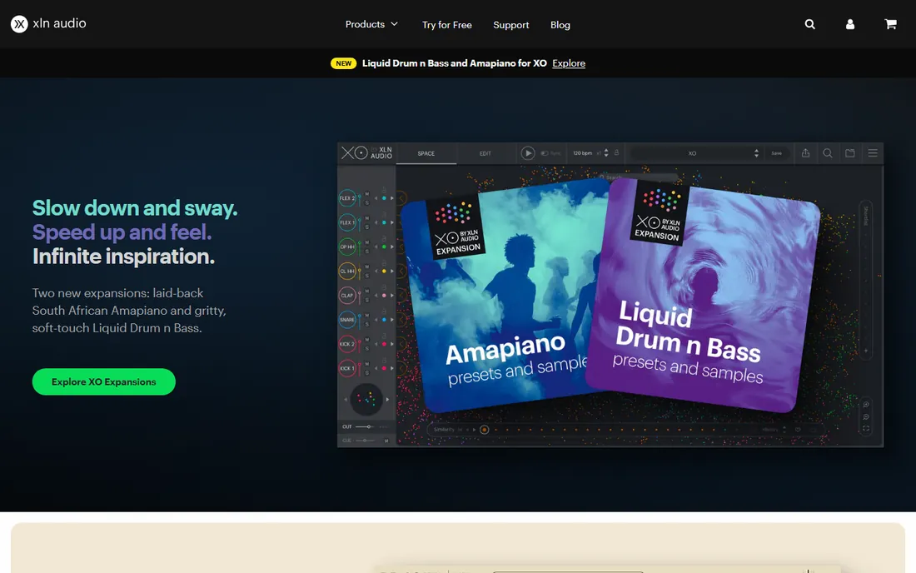Viewport: 916px width, 573px height.
Task: Previous kit arrow beside overview circle
Action: pyautogui.click(x=346, y=400)
